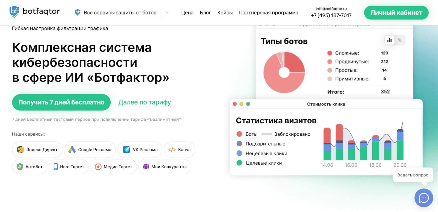Click the Сложные red legend swatch
The width and height of the screenshot is (438, 212).
330,53
